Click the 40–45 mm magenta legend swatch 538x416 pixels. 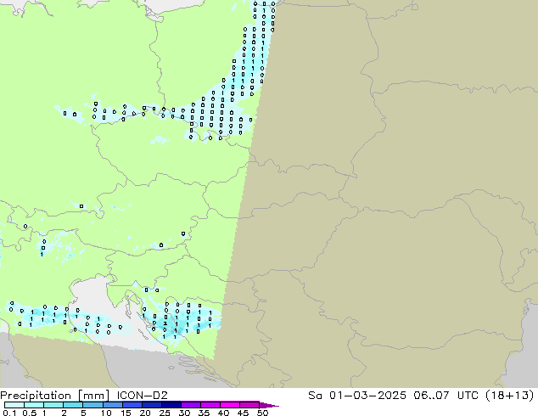coord(230,405)
